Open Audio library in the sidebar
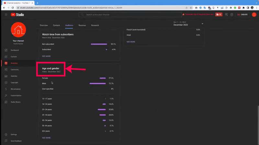Viewport: 259px width, 145px height. 16,102
